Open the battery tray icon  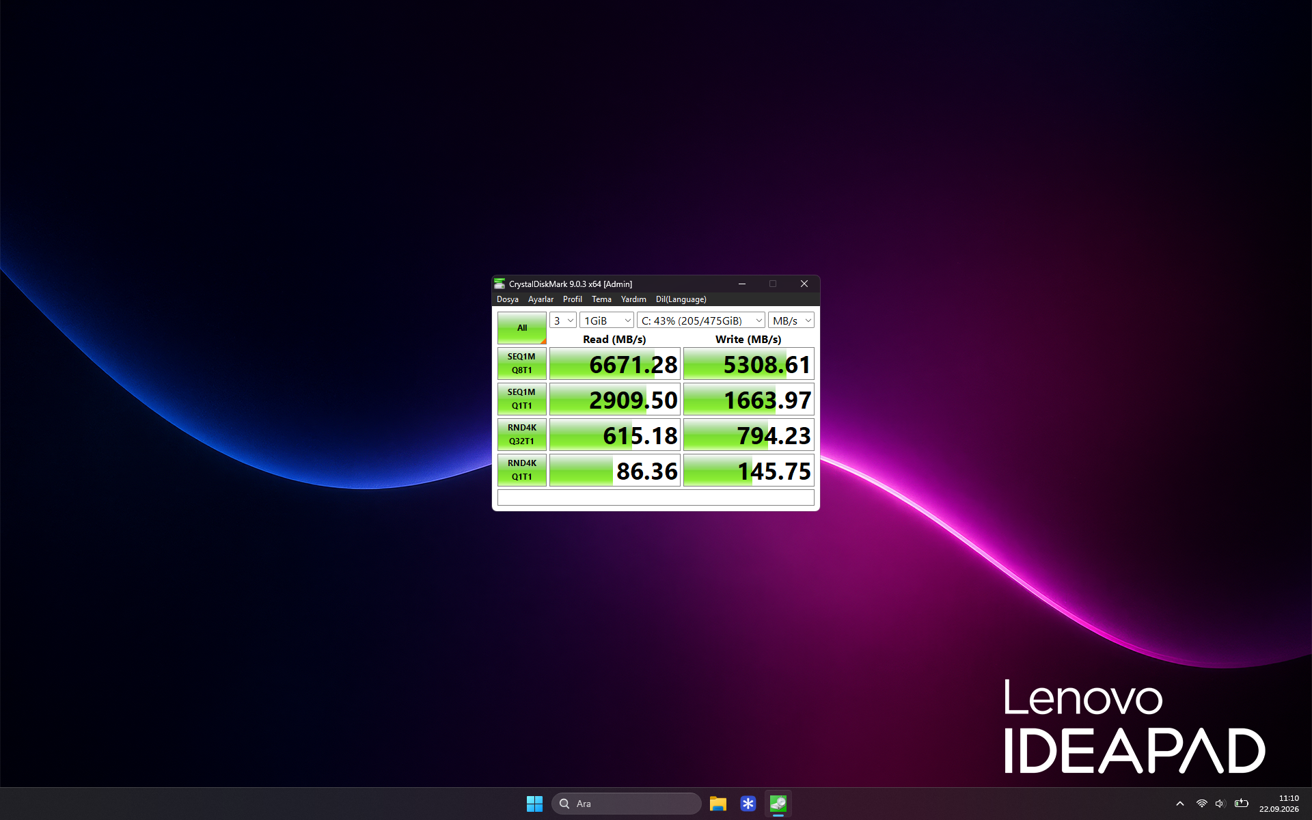1242,804
